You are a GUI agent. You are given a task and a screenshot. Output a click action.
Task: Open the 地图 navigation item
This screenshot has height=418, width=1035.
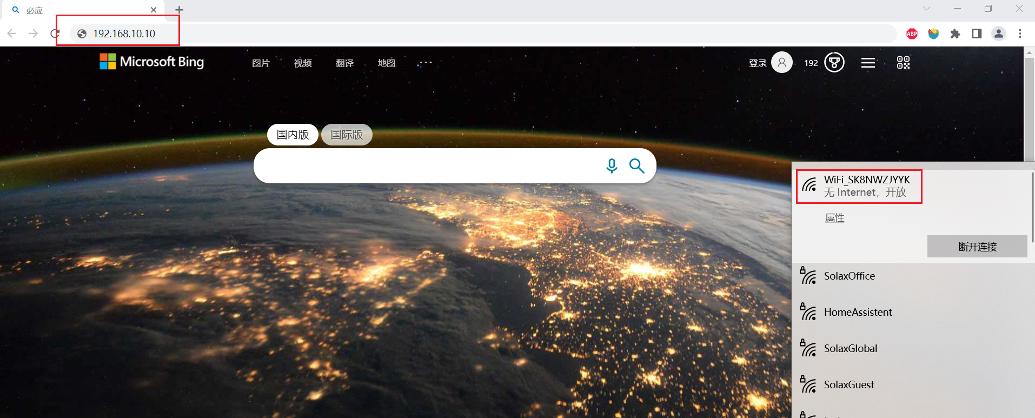387,63
